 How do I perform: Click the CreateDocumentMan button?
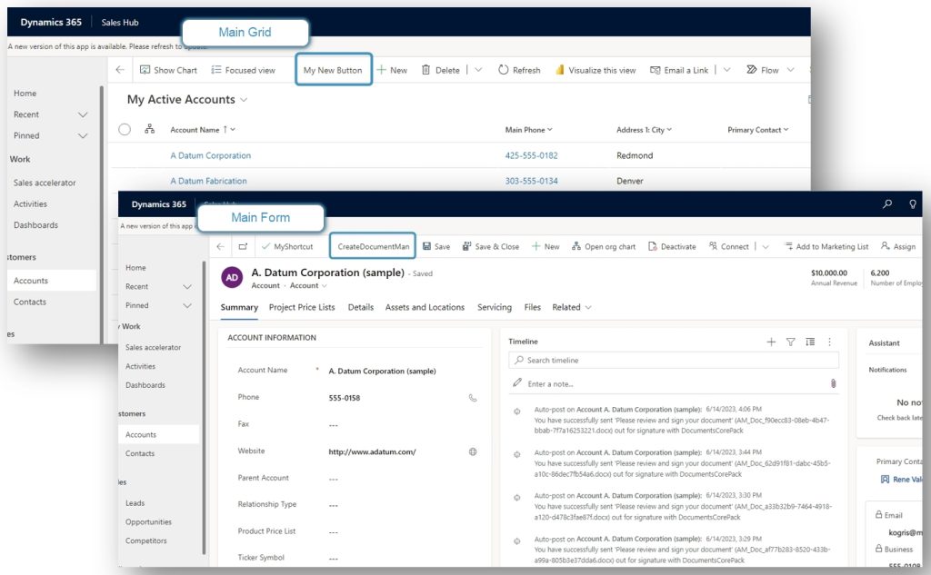(373, 246)
